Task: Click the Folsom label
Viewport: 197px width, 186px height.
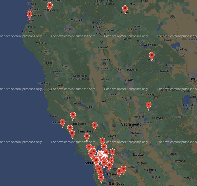Action: [x=148, y=122]
